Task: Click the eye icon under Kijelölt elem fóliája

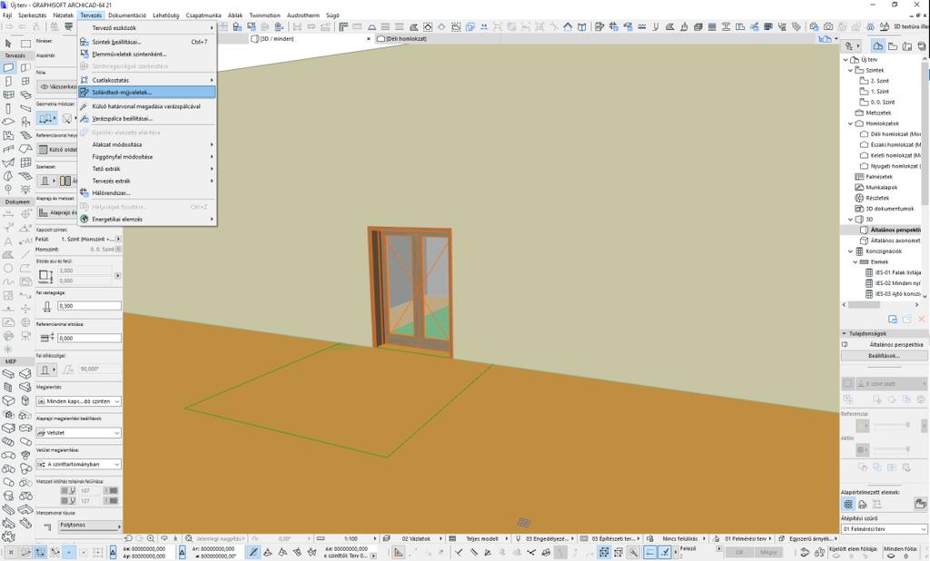Action: click(836, 556)
